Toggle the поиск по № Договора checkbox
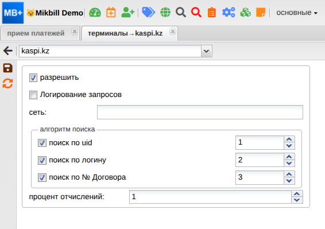 42,177
